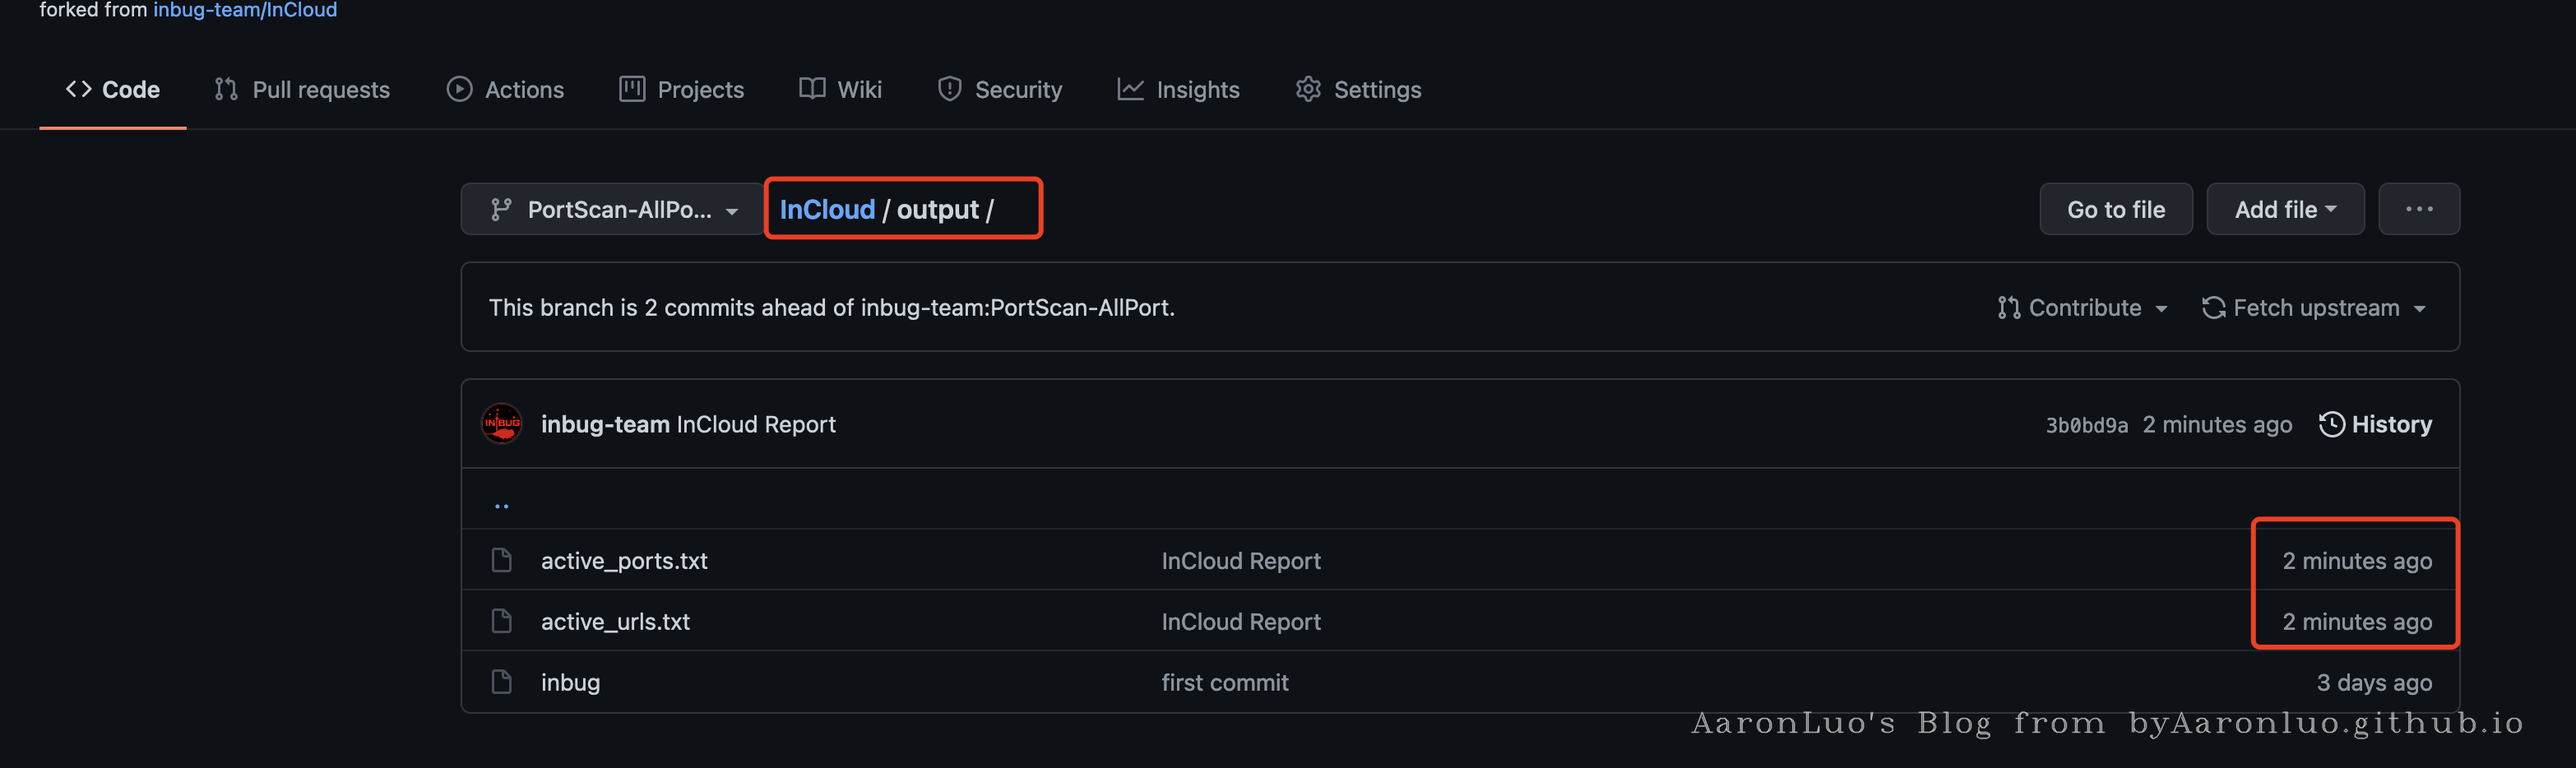The height and width of the screenshot is (768, 2576).
Task: Click the Security shield icon
Action: tap(949, 89)
